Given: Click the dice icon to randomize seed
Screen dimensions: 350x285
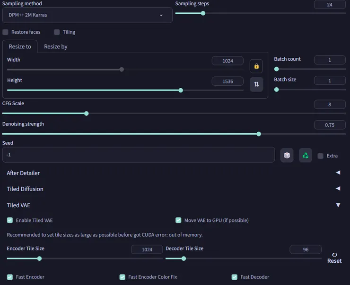Looking at the screenshot, I should 287,155.
